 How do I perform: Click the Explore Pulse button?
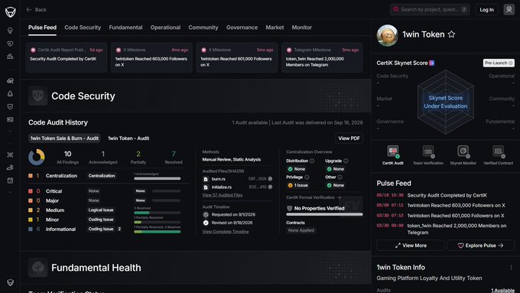pos(481,246)
